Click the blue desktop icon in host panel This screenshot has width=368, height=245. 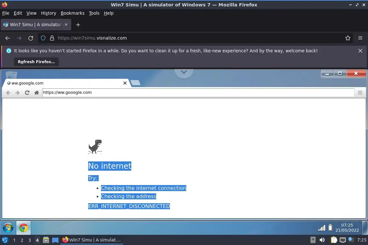coord(55,240)
